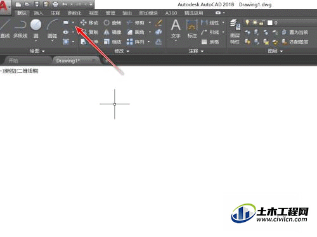
Task: Expand the Modify (修改) panel
Action: (122, 51)
